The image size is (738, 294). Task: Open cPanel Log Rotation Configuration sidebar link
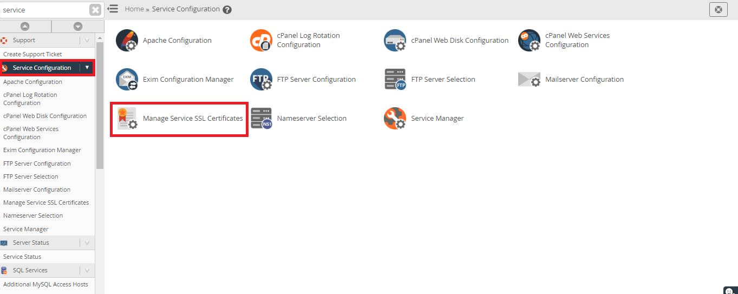30,99
